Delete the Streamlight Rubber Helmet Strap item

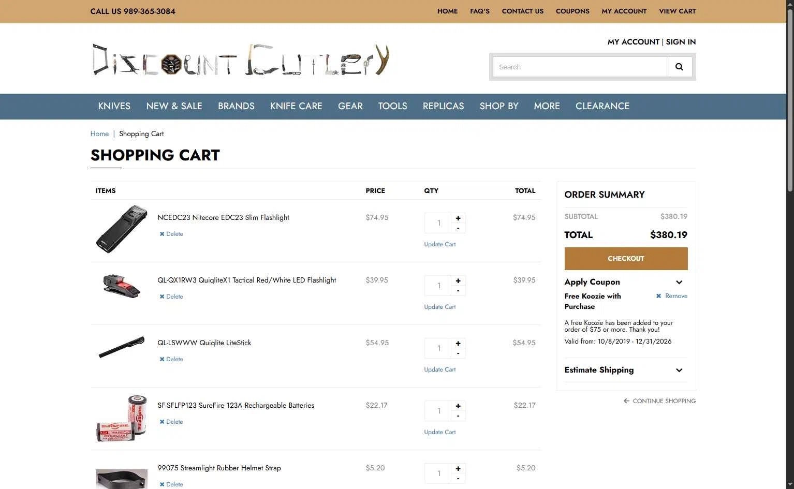[171, 484]
